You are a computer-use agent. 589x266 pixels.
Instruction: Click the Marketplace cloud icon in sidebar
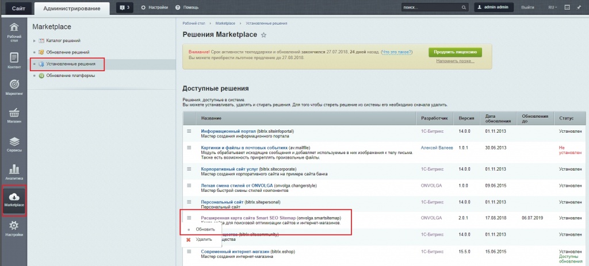14,200
